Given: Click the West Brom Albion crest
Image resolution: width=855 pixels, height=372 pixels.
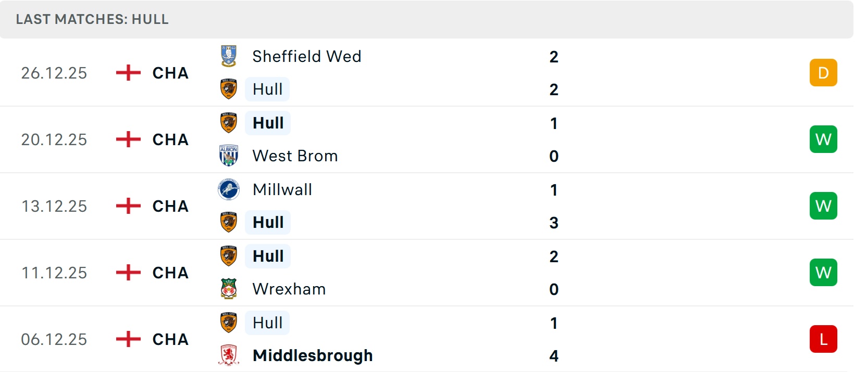Looking at the screenshot, I should [x=229, y=156].
